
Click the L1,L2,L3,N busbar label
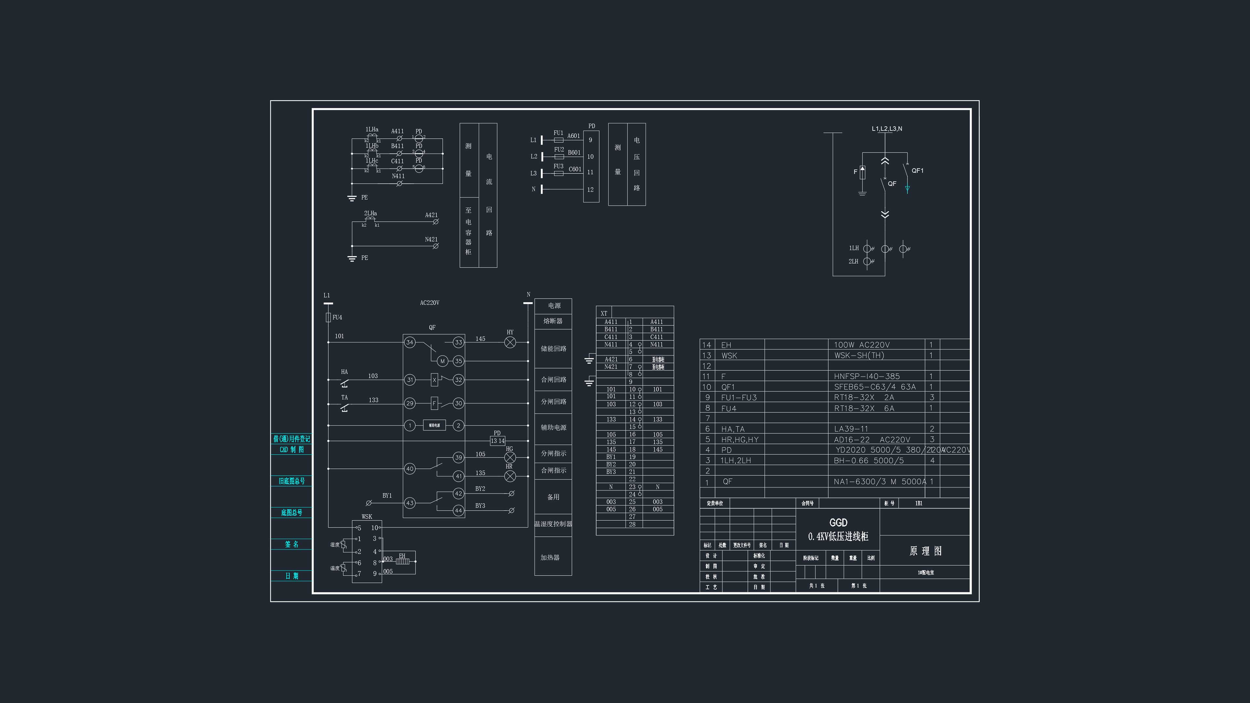point(886,129)
